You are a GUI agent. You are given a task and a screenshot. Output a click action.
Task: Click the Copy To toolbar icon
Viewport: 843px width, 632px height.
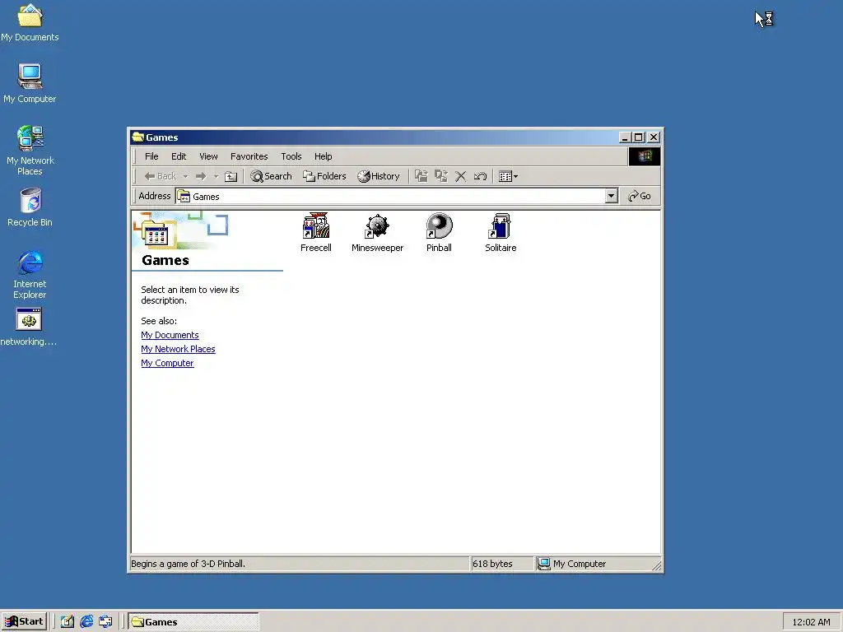(x=441, y=176)
